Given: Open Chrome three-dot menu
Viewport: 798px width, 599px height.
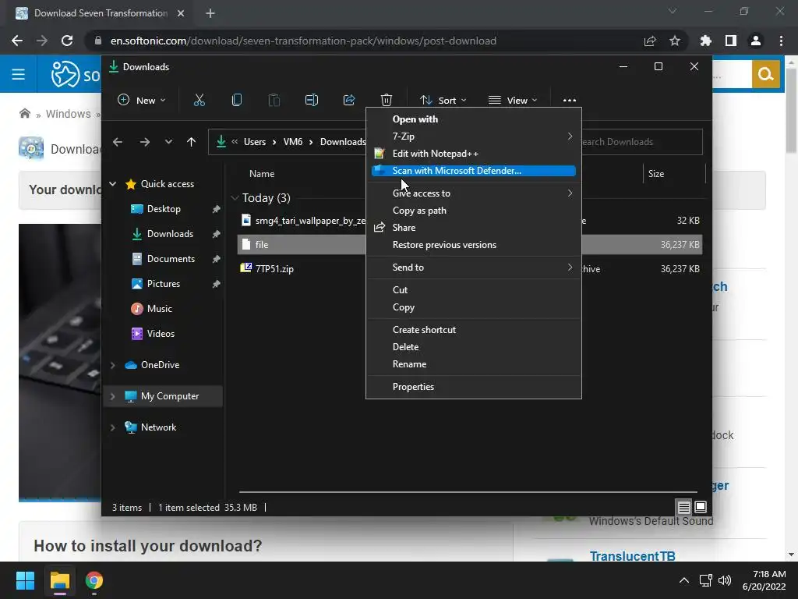Looking at the screenshot, I should tap(781, 41).
